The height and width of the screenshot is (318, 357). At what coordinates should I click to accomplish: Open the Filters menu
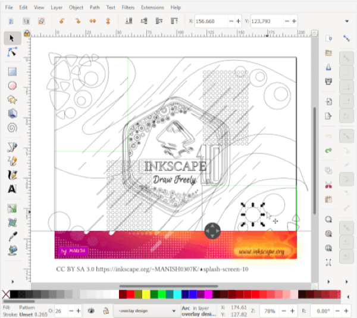(x=128, y=8)
